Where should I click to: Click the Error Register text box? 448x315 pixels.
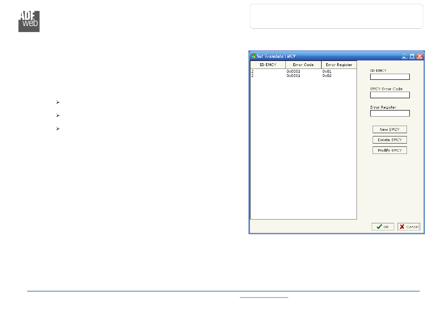tap(390, 113)
